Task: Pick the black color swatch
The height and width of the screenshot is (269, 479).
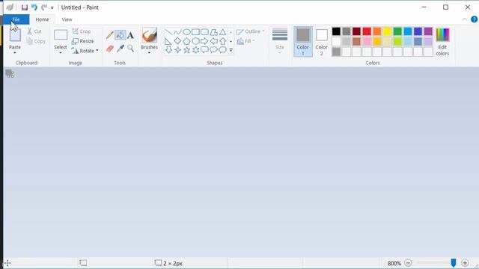Action: 336,31
